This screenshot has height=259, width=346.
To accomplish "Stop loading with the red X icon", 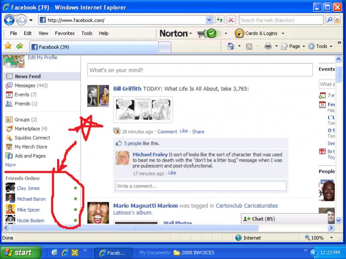I will (231, 20).
